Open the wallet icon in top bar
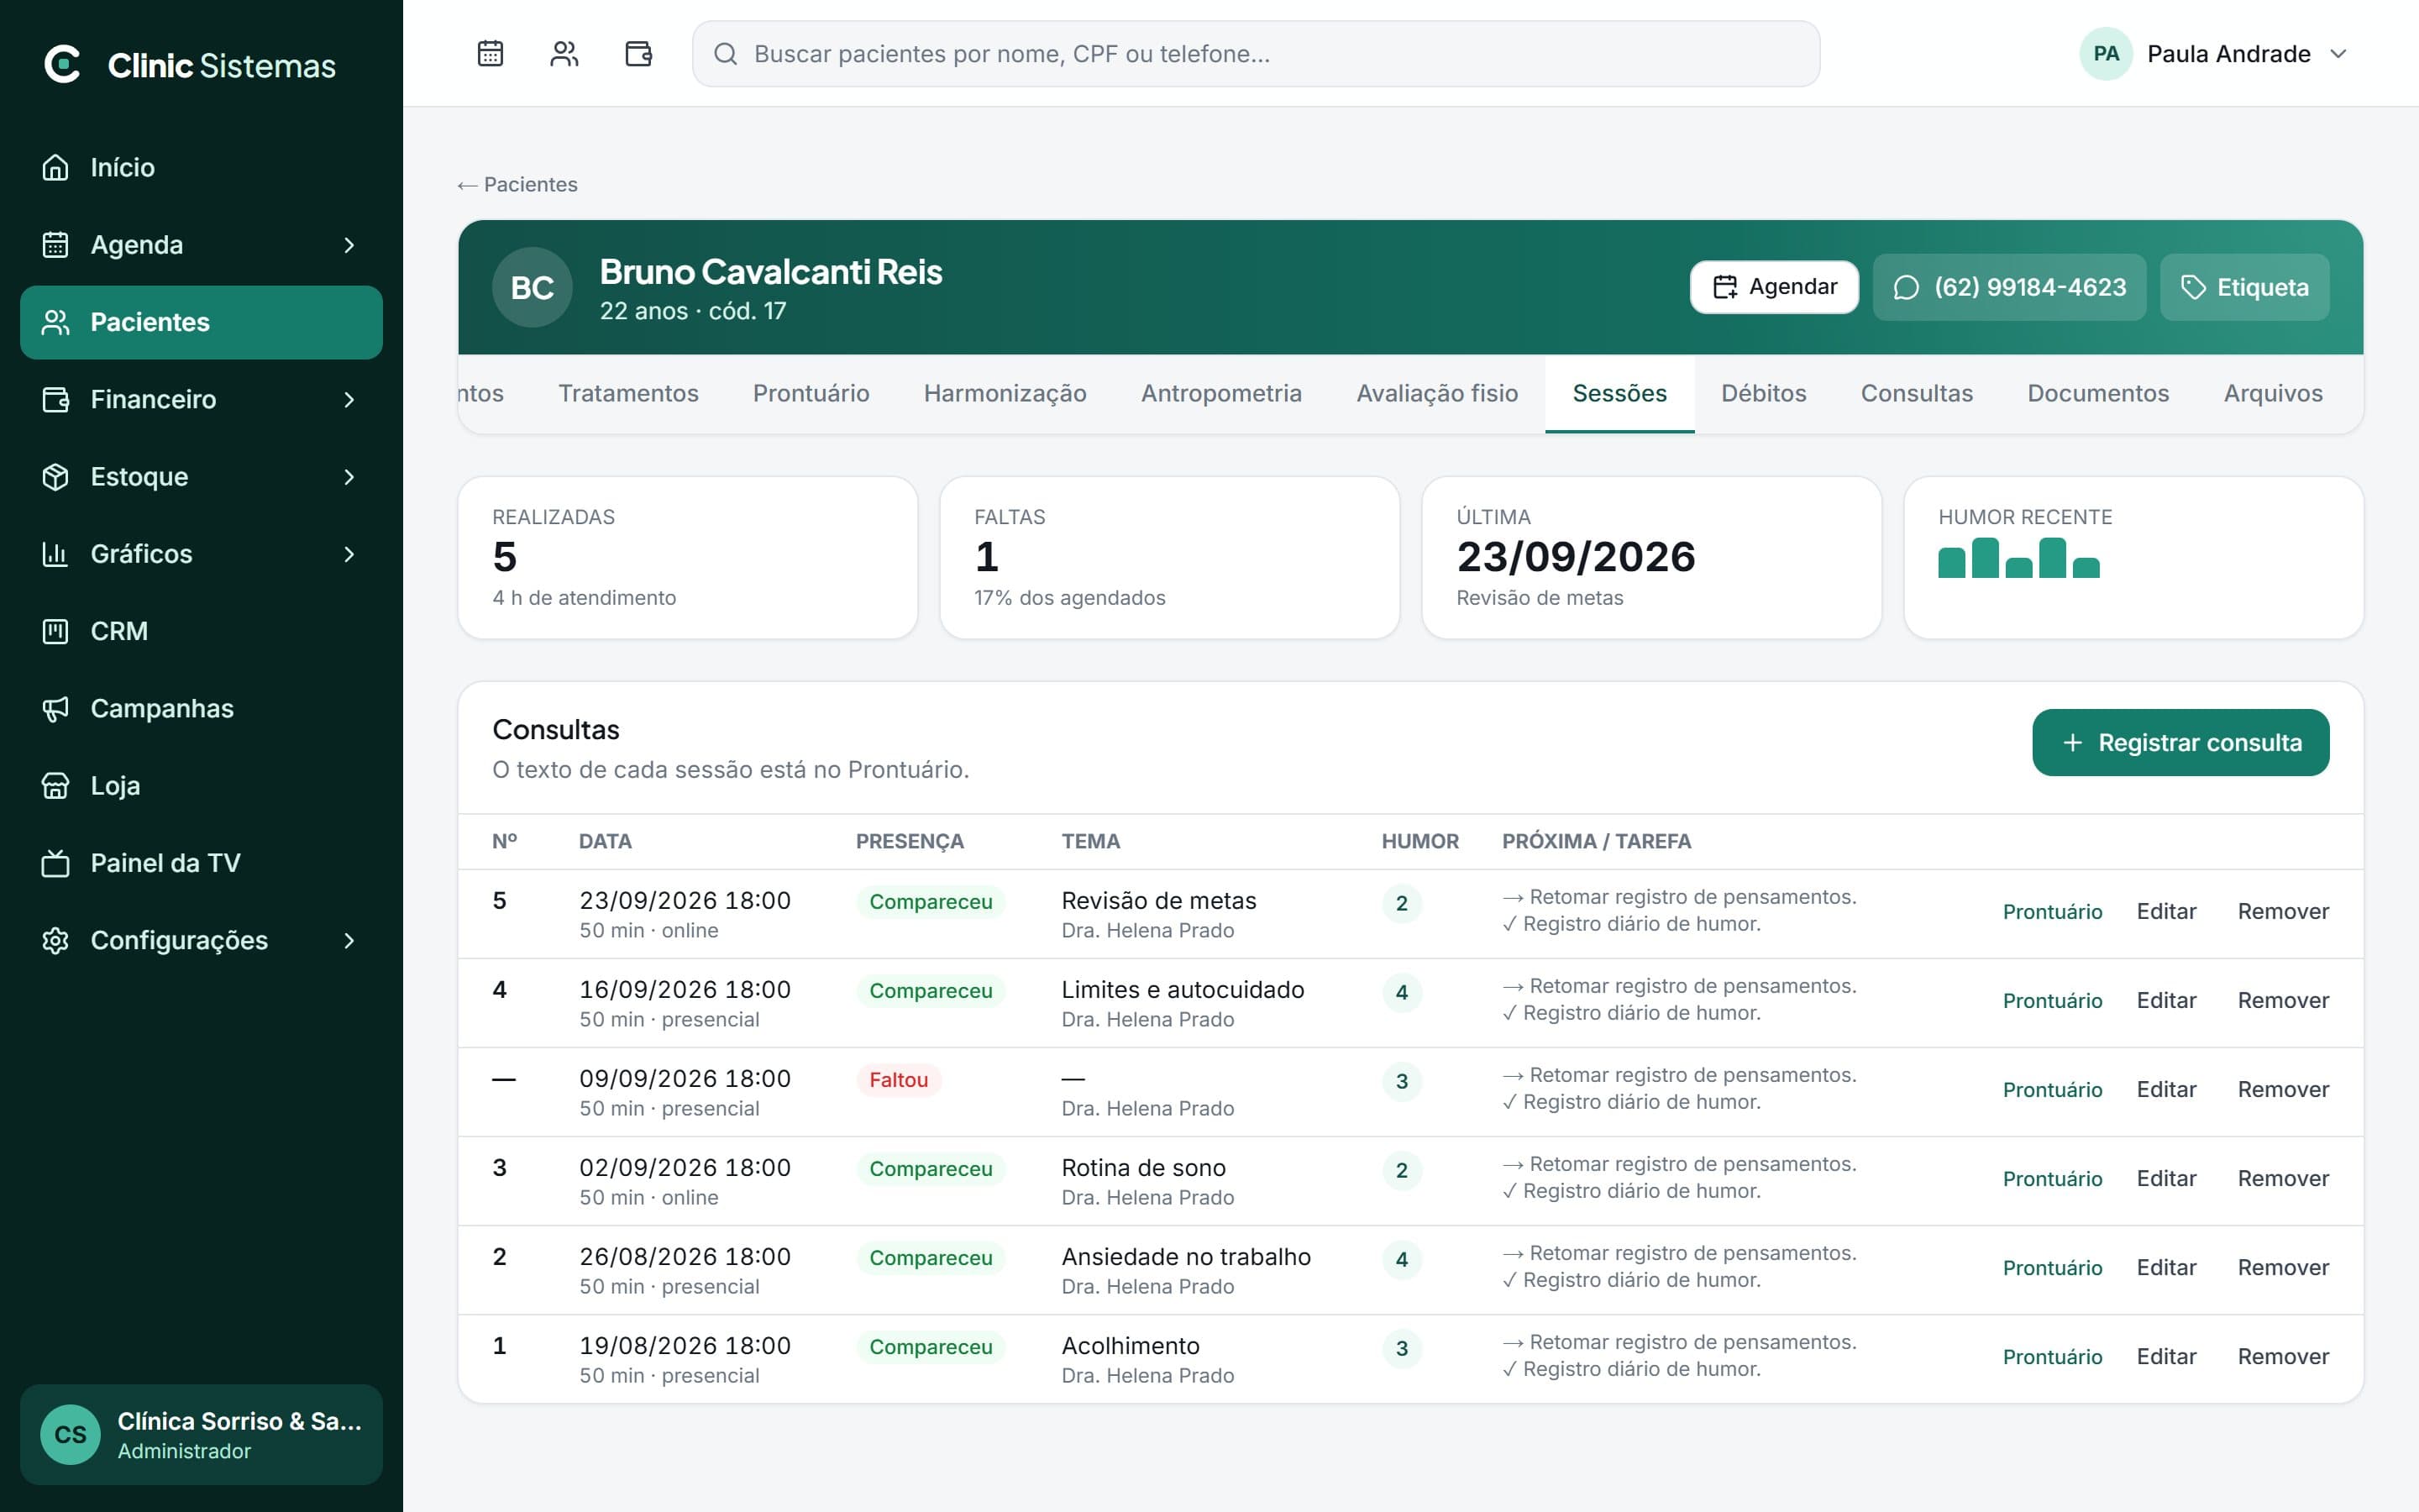The height and width of the screenshot is (1512, 2419). pyautogui.click(x=638, y=53)
